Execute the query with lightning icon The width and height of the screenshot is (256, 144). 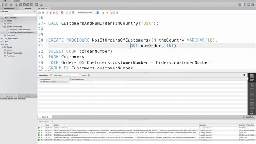48,12
